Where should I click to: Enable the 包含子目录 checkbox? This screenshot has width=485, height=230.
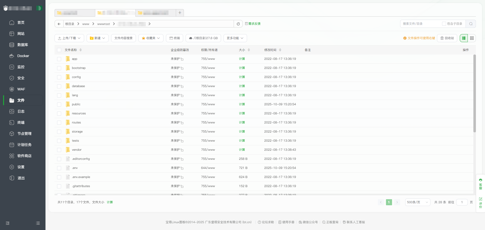pyautogui.click(x=444, y=24)
